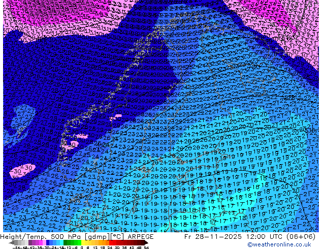Pick the cyan segment of the color scale
Image resolution: width=322 pixels, height=249 pixels.
(x=61, y=243)
